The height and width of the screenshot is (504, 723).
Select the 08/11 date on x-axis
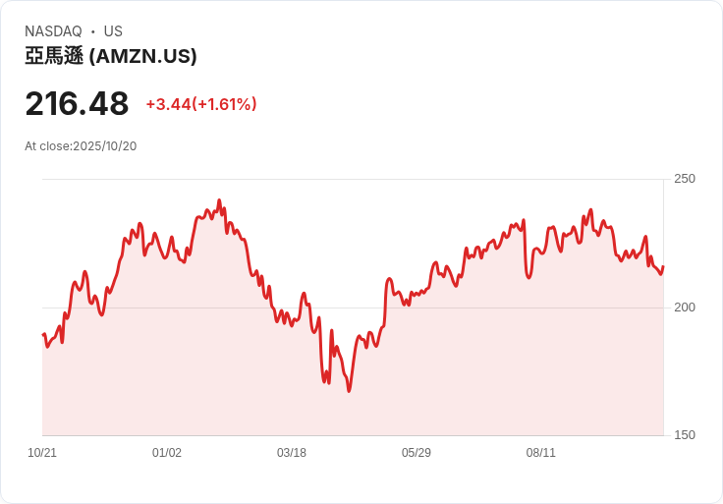(x=541, y=453)
